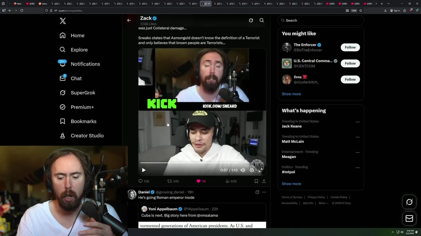
Task: Open Premium+ page
Action: click(77, 107)
